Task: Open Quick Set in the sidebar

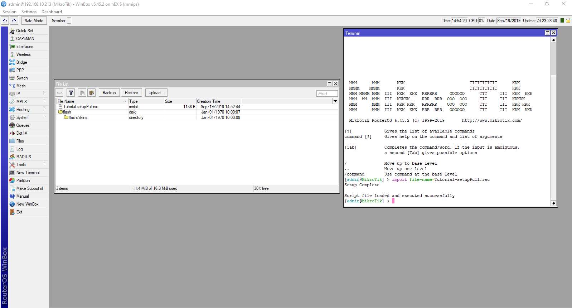Action: pyautogui.click(x=28, y=31)
